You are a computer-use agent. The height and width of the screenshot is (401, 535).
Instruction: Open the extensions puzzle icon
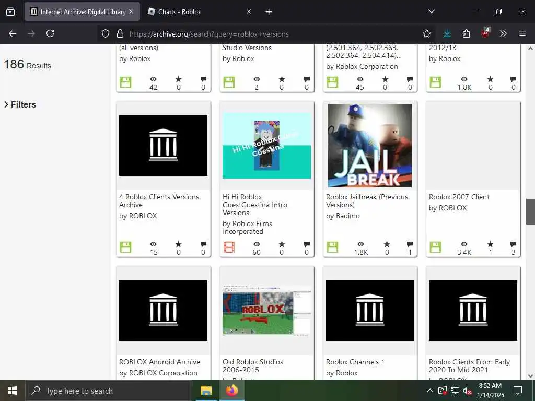(466, 33)
